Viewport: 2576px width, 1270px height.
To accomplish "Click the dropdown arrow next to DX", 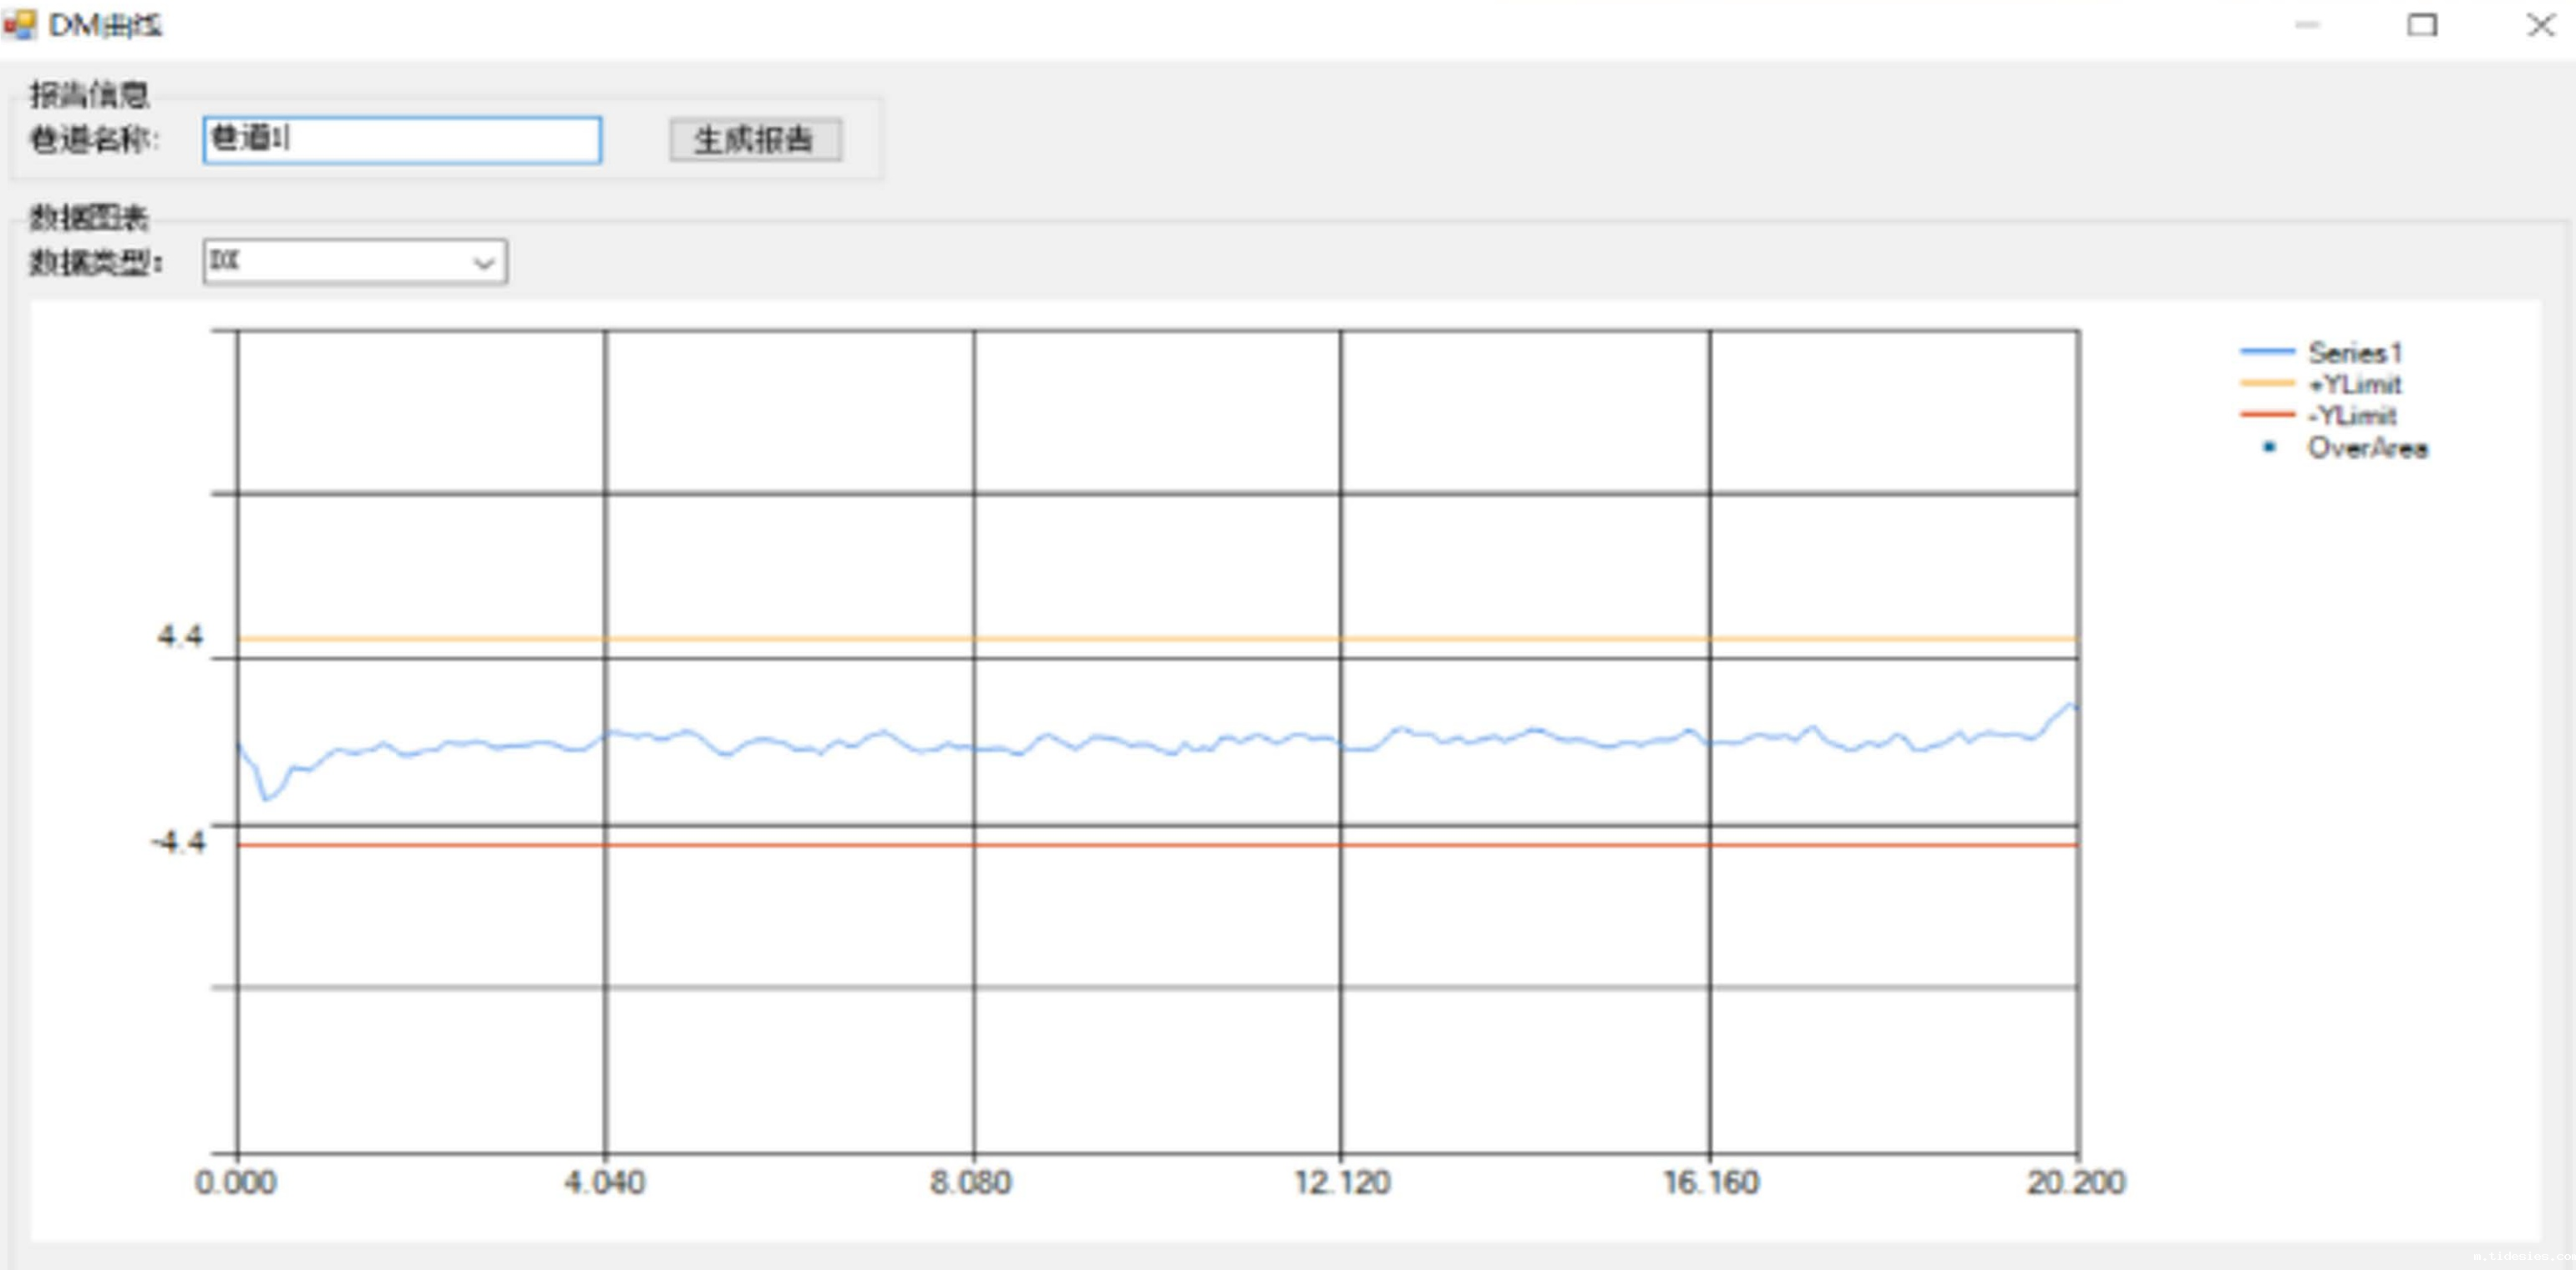I will click(484, 263).
